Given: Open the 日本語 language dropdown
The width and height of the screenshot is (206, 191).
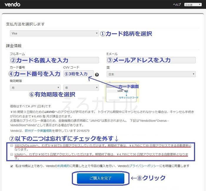Looking at the screenshot, I should coord(193,5).
